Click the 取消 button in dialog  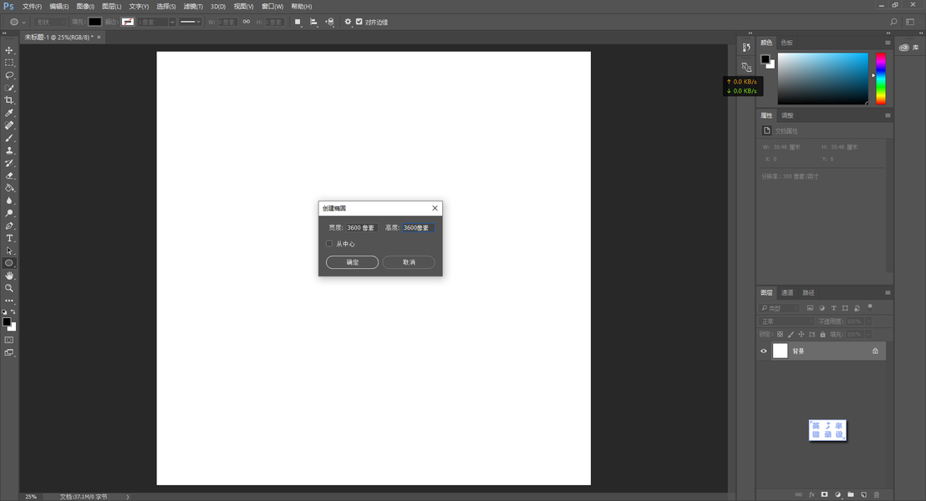409,262
